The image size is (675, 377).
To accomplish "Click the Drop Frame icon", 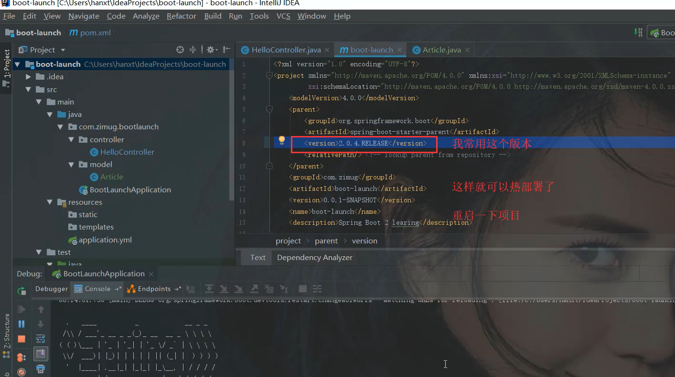I will tap(269, 289).
